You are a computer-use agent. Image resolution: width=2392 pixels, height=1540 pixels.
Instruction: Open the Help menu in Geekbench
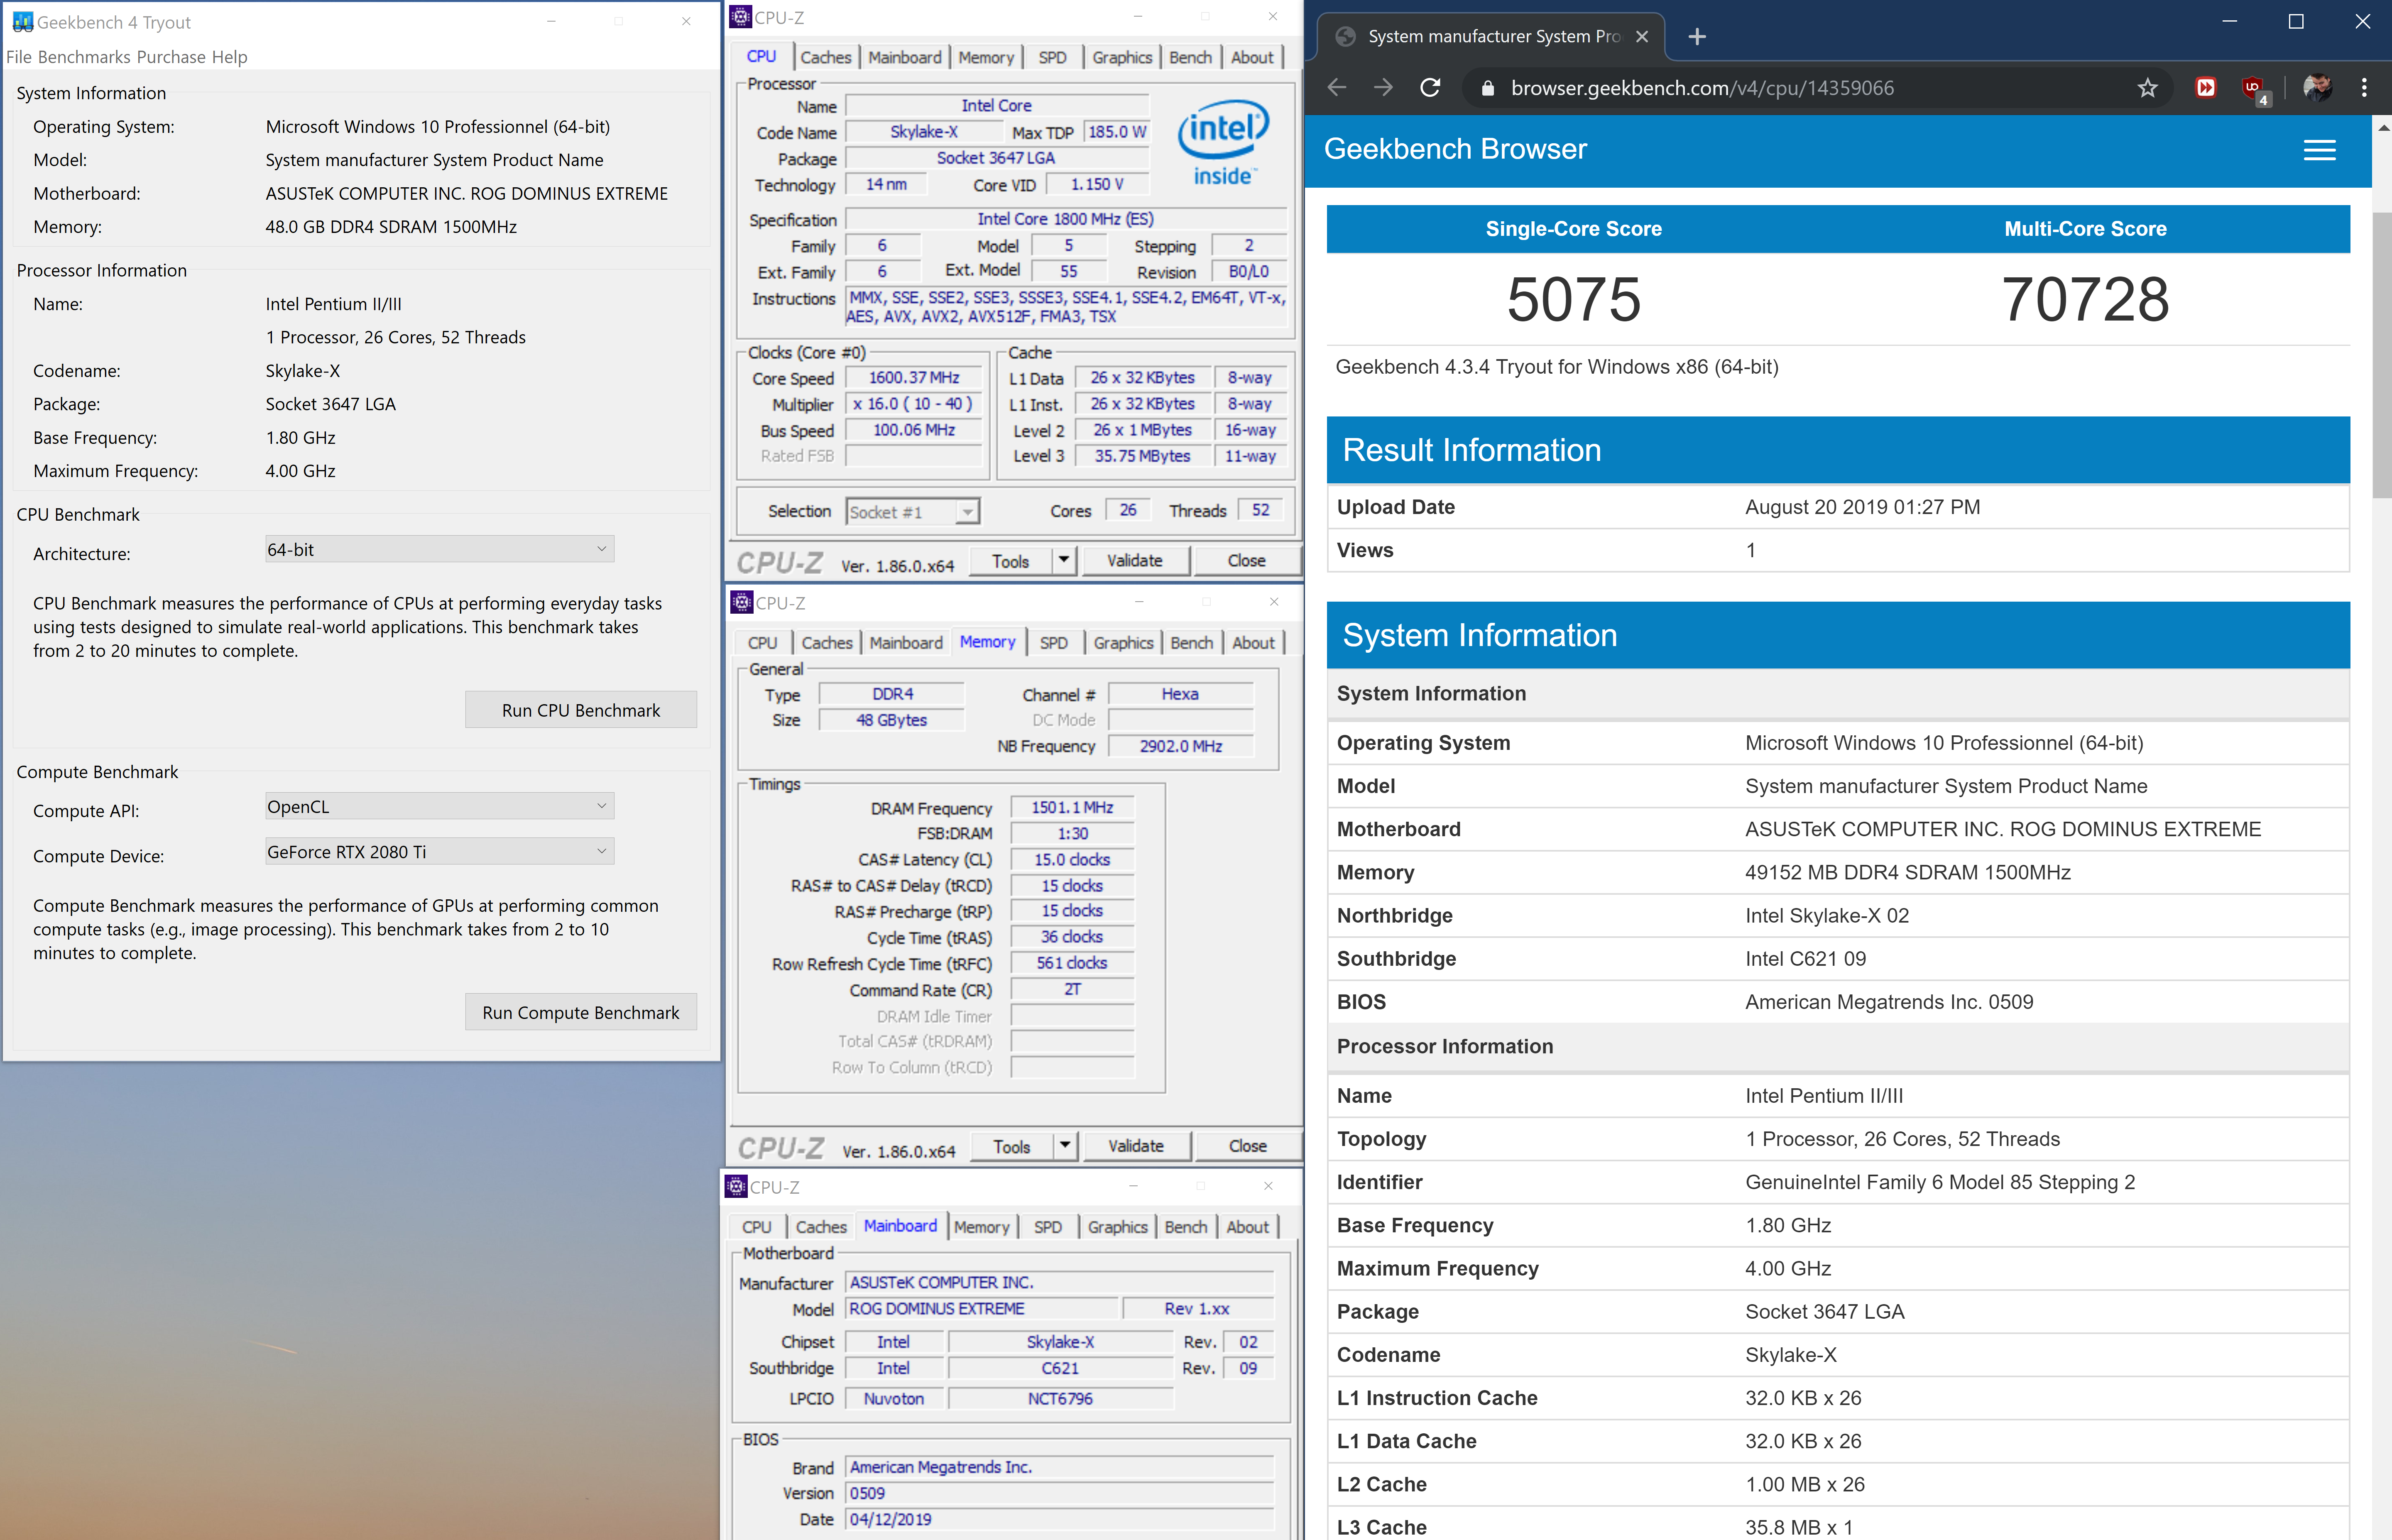tap(229, 57)
